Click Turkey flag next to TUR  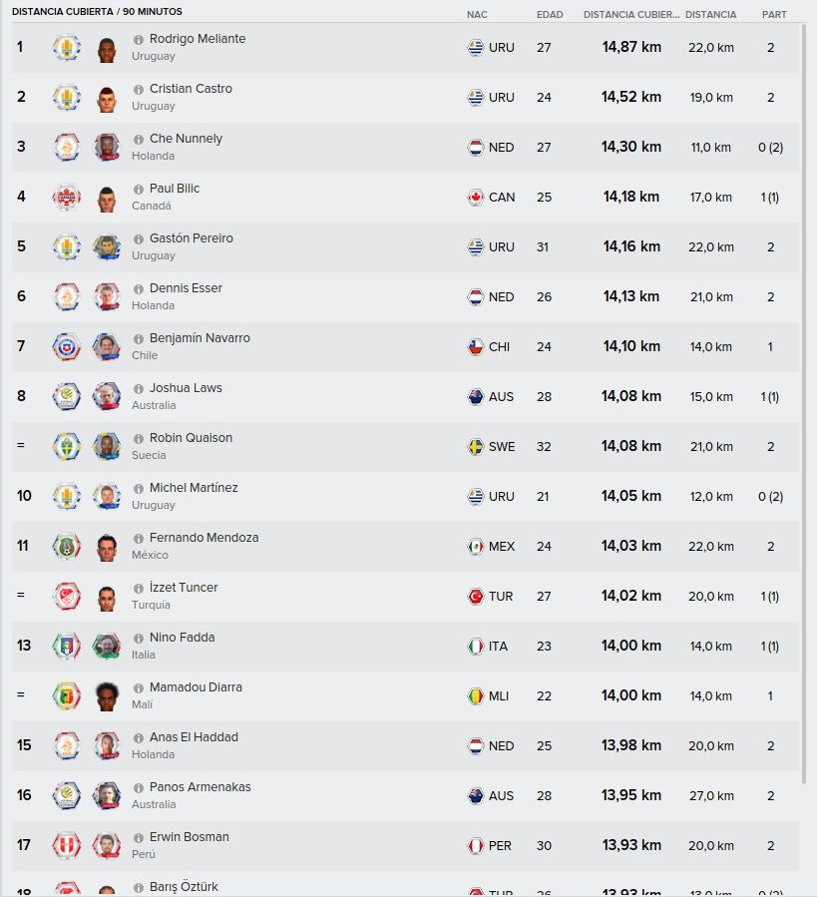point(476,596)
